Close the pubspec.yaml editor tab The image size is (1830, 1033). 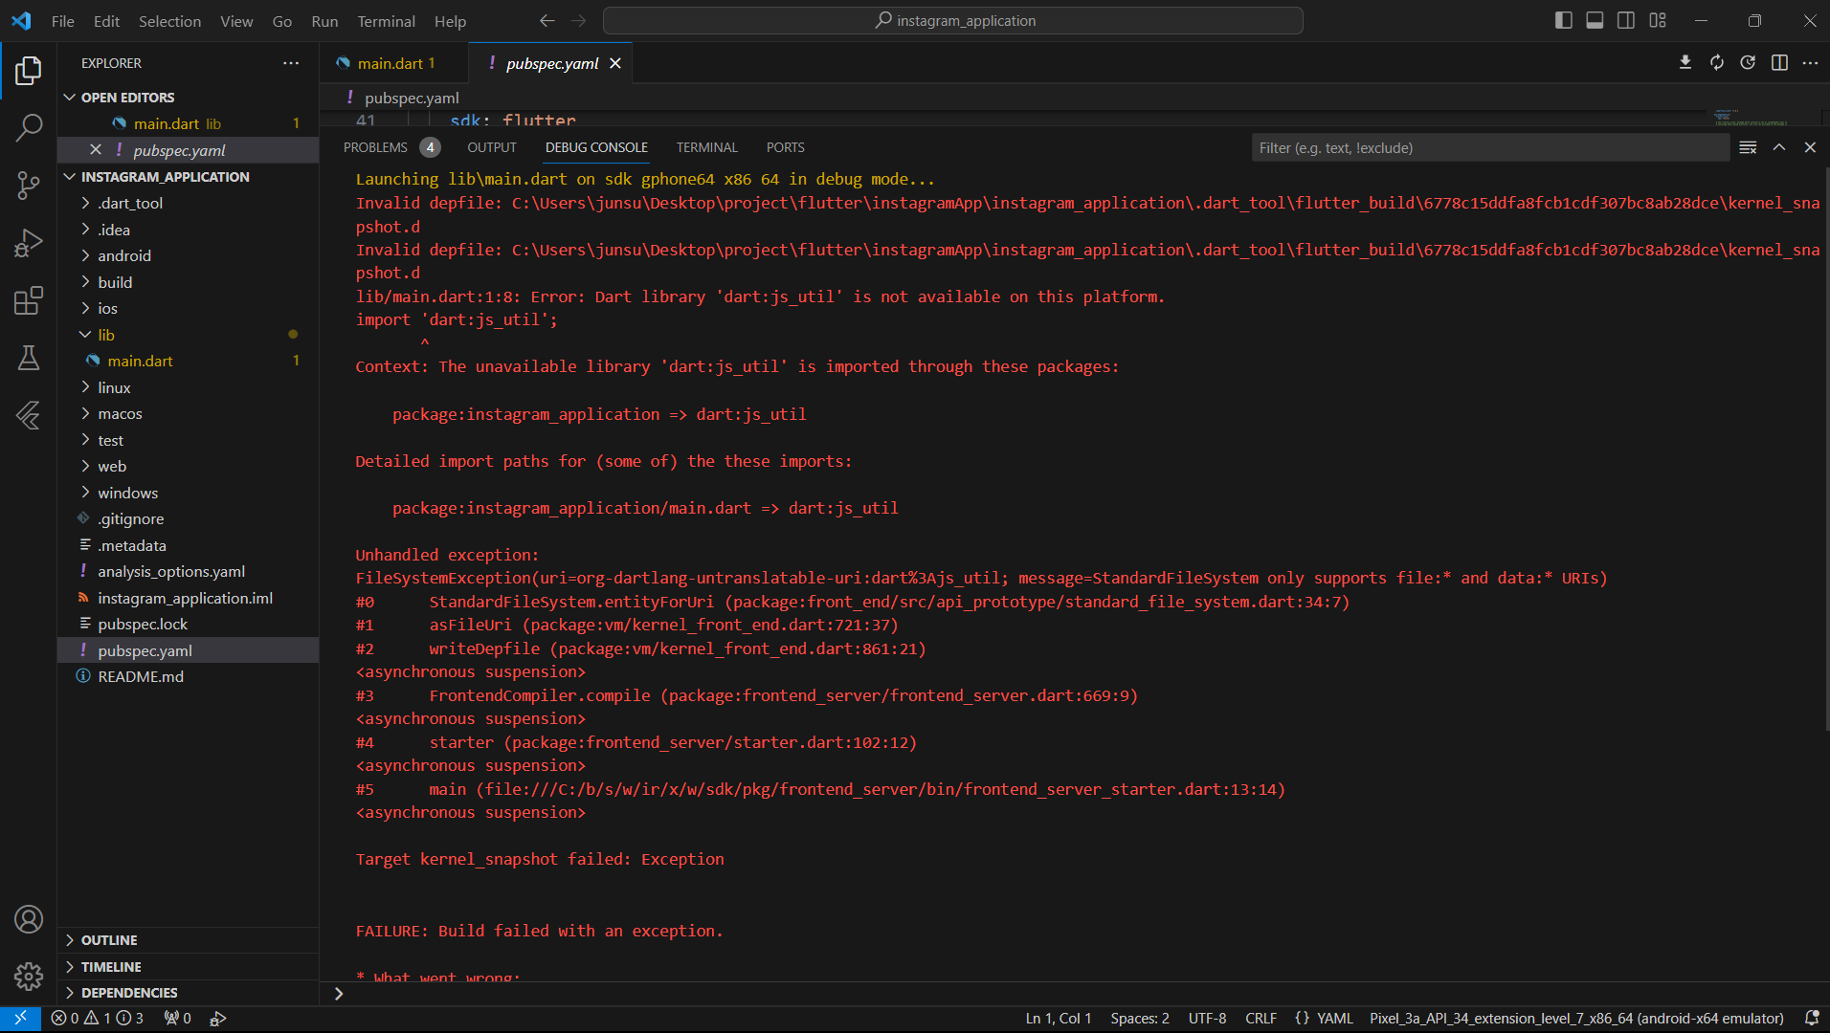coord(615,63)
